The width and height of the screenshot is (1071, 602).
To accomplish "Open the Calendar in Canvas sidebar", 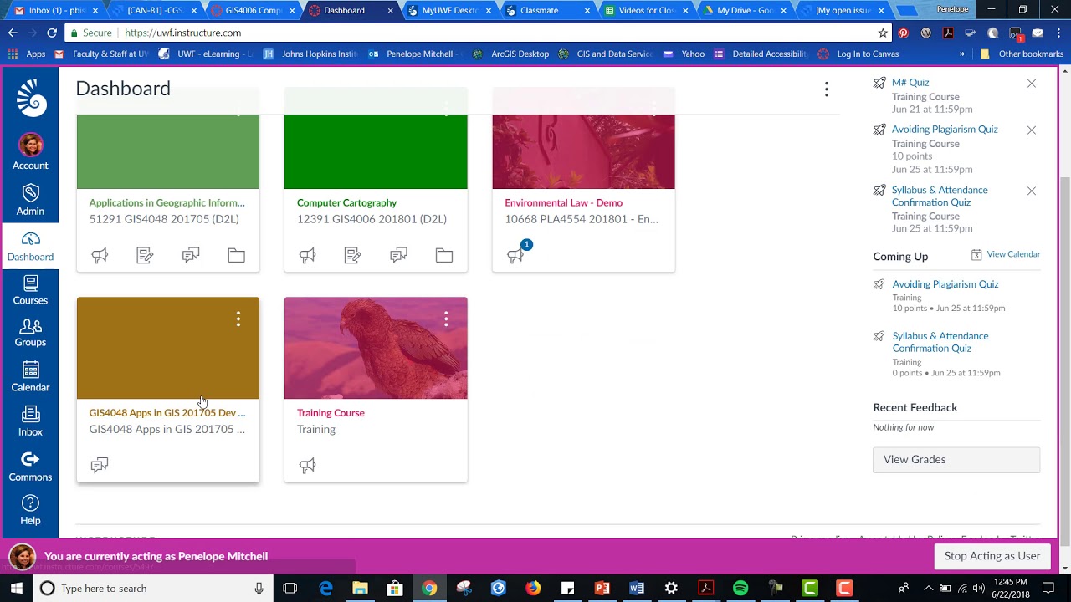I will pos(30,376).
